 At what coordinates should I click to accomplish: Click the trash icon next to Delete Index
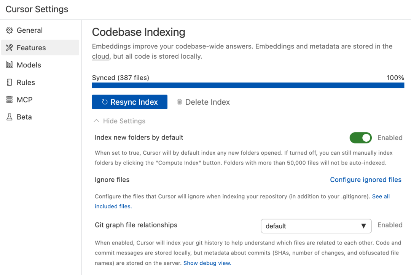tap(179, 102)
